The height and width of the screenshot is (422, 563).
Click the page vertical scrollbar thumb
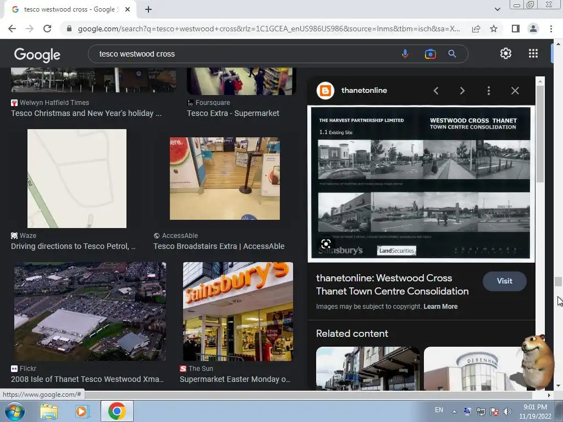(x=558, y=282)
